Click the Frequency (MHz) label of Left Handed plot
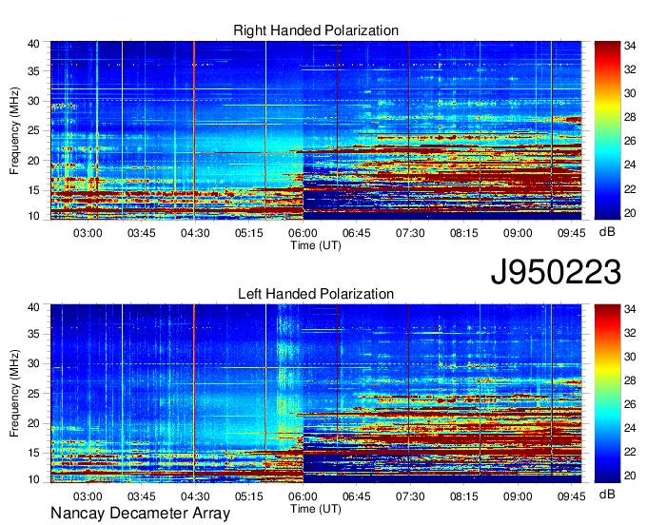The width and height of the screenshot is (647, 525). pos(14,394)
